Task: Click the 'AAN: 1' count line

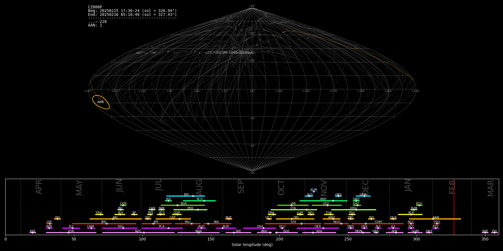Action: (95, 25)
